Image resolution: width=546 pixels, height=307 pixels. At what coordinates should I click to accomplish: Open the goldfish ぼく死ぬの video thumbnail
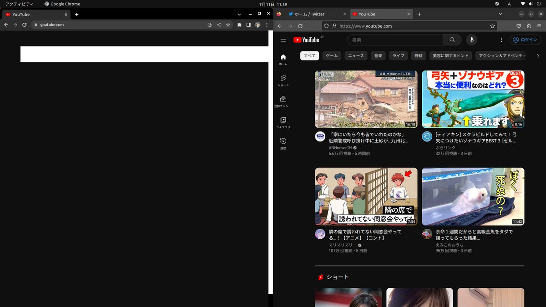click(x=473, y=196)
